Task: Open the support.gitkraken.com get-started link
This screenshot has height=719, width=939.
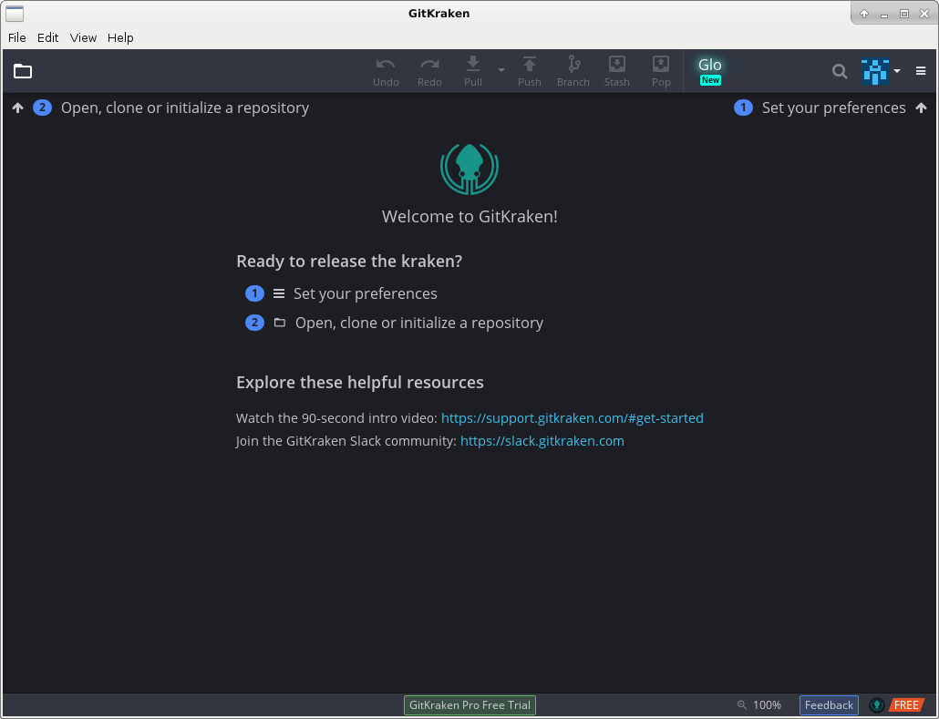Action: pos(572,418)
